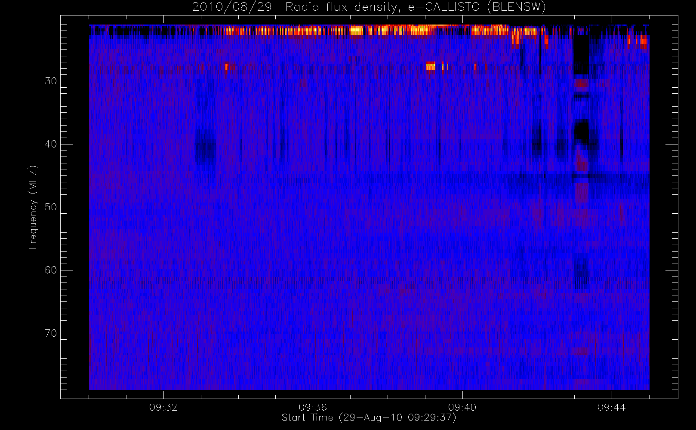
Task: Click the 30 MHz frequency tick label
Action: click(51, 81)
